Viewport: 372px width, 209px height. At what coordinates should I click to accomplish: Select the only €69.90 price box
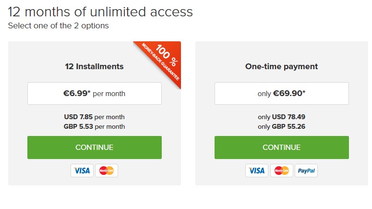[282, 93]
